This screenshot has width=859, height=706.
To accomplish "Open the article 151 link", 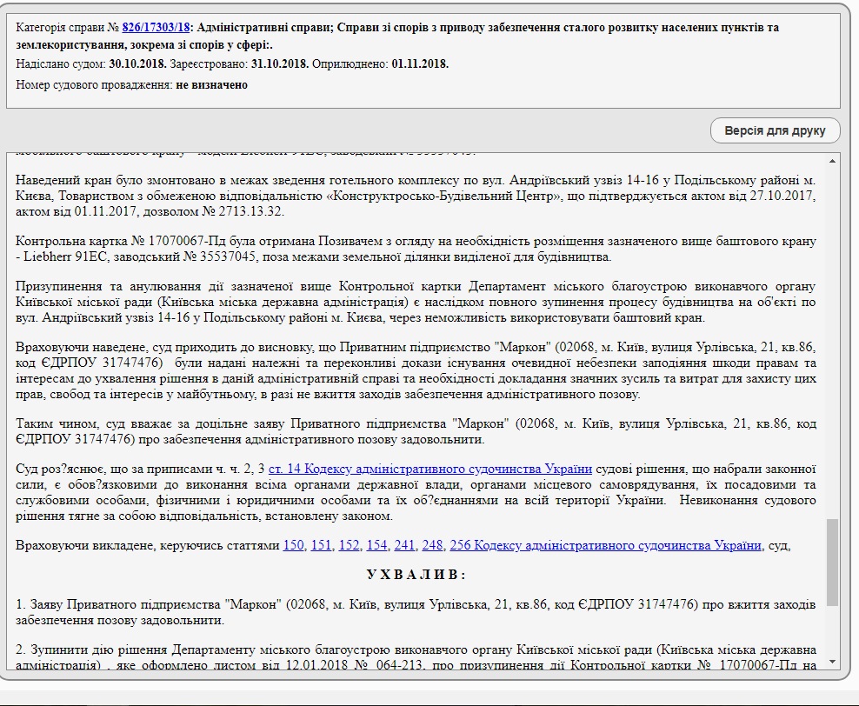I will pyautogui.click(x=321, y=546).
